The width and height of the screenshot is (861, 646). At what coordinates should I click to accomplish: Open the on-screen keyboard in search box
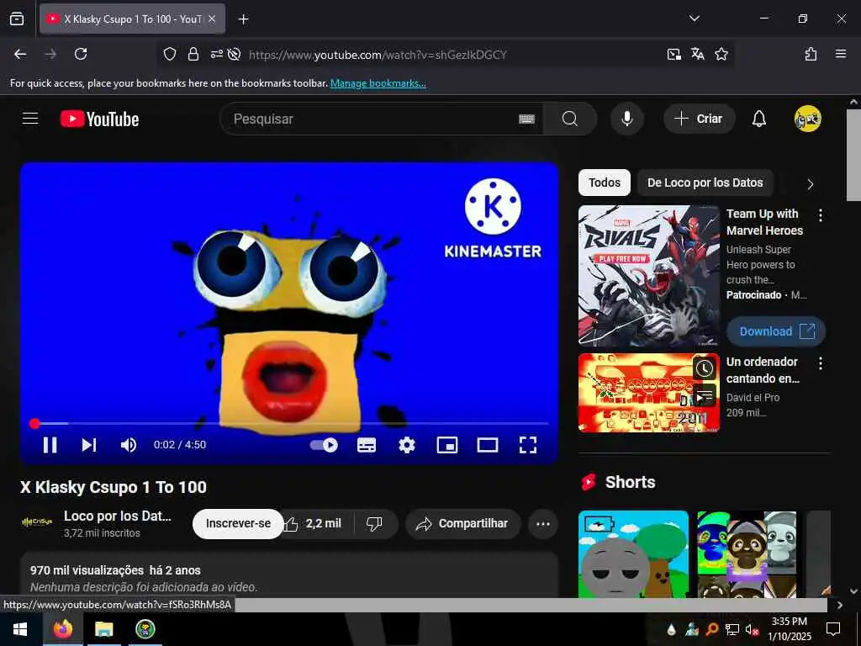pyautogui.click(x=526, y=119)
